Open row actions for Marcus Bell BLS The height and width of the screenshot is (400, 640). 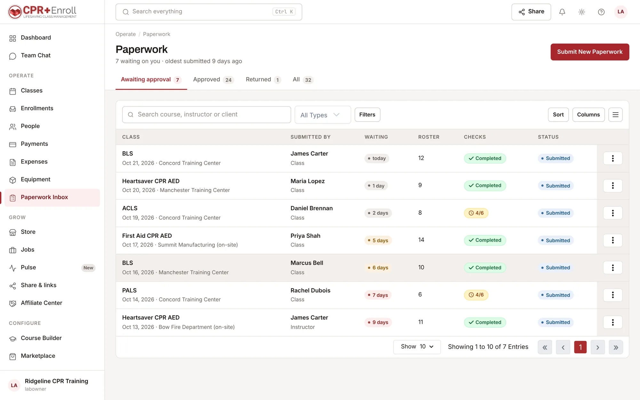click(x=612, y=268)
